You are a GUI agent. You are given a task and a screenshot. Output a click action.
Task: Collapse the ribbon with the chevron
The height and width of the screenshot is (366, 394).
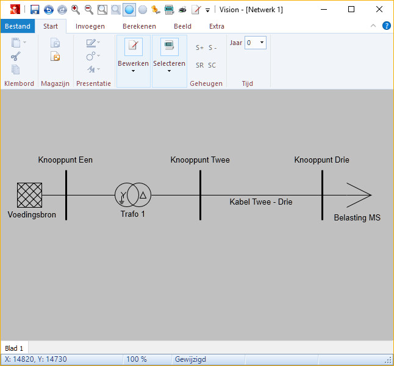click(x=374, y=26)
